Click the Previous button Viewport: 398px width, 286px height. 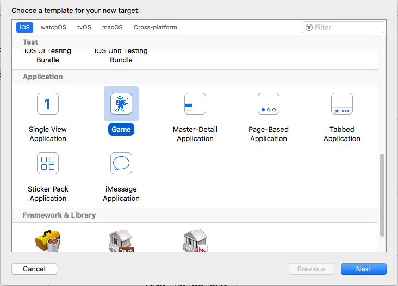312,269
